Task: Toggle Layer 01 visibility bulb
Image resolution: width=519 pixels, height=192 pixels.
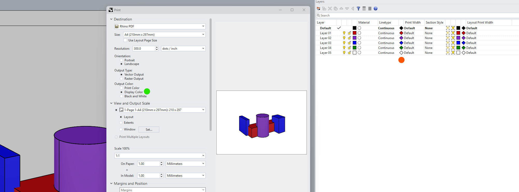Action: coord(344,33)
